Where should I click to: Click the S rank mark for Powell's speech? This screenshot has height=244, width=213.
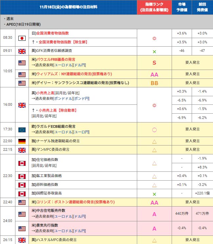(154, 62)
